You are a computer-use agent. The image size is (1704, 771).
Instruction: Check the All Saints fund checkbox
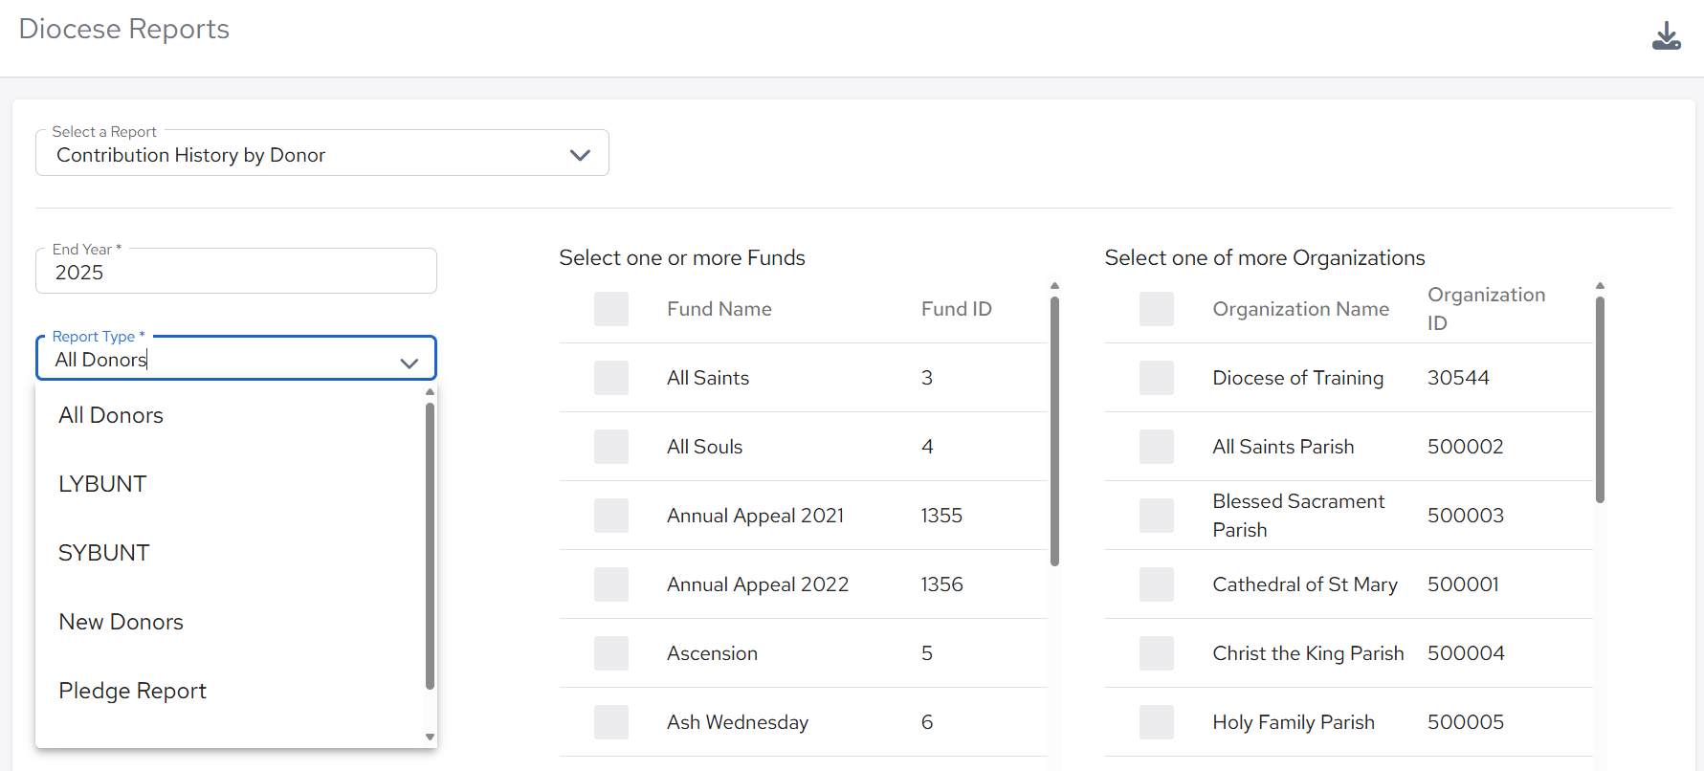(x=611, y=378)
